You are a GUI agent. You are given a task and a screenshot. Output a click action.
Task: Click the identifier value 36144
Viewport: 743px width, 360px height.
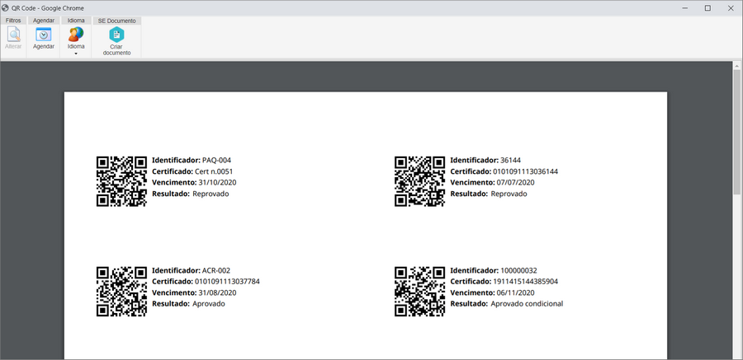pyautogui.click(x=510, y=160)
